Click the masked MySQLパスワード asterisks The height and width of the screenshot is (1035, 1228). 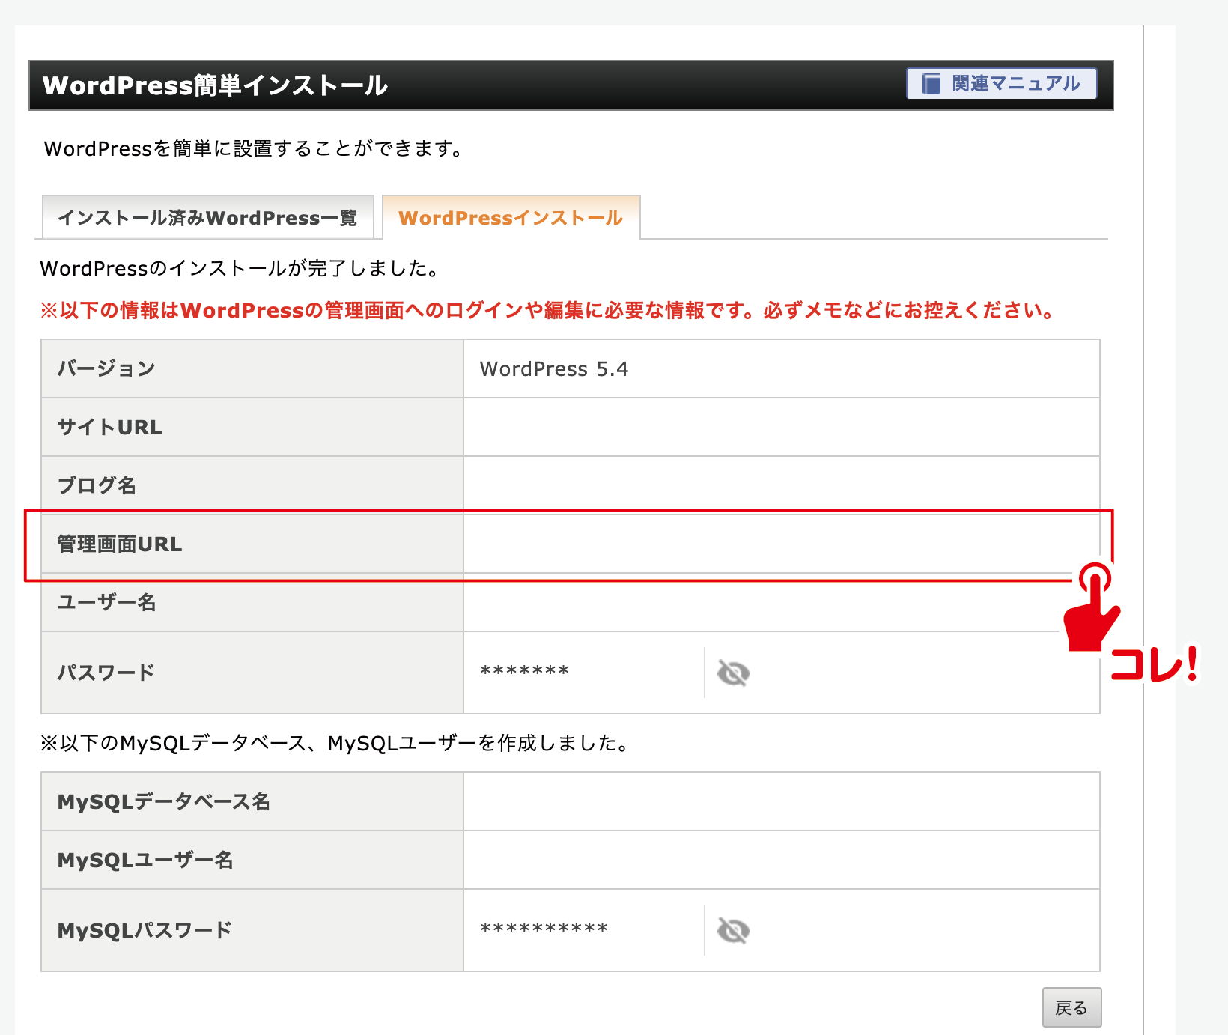(x=544, y=929)
